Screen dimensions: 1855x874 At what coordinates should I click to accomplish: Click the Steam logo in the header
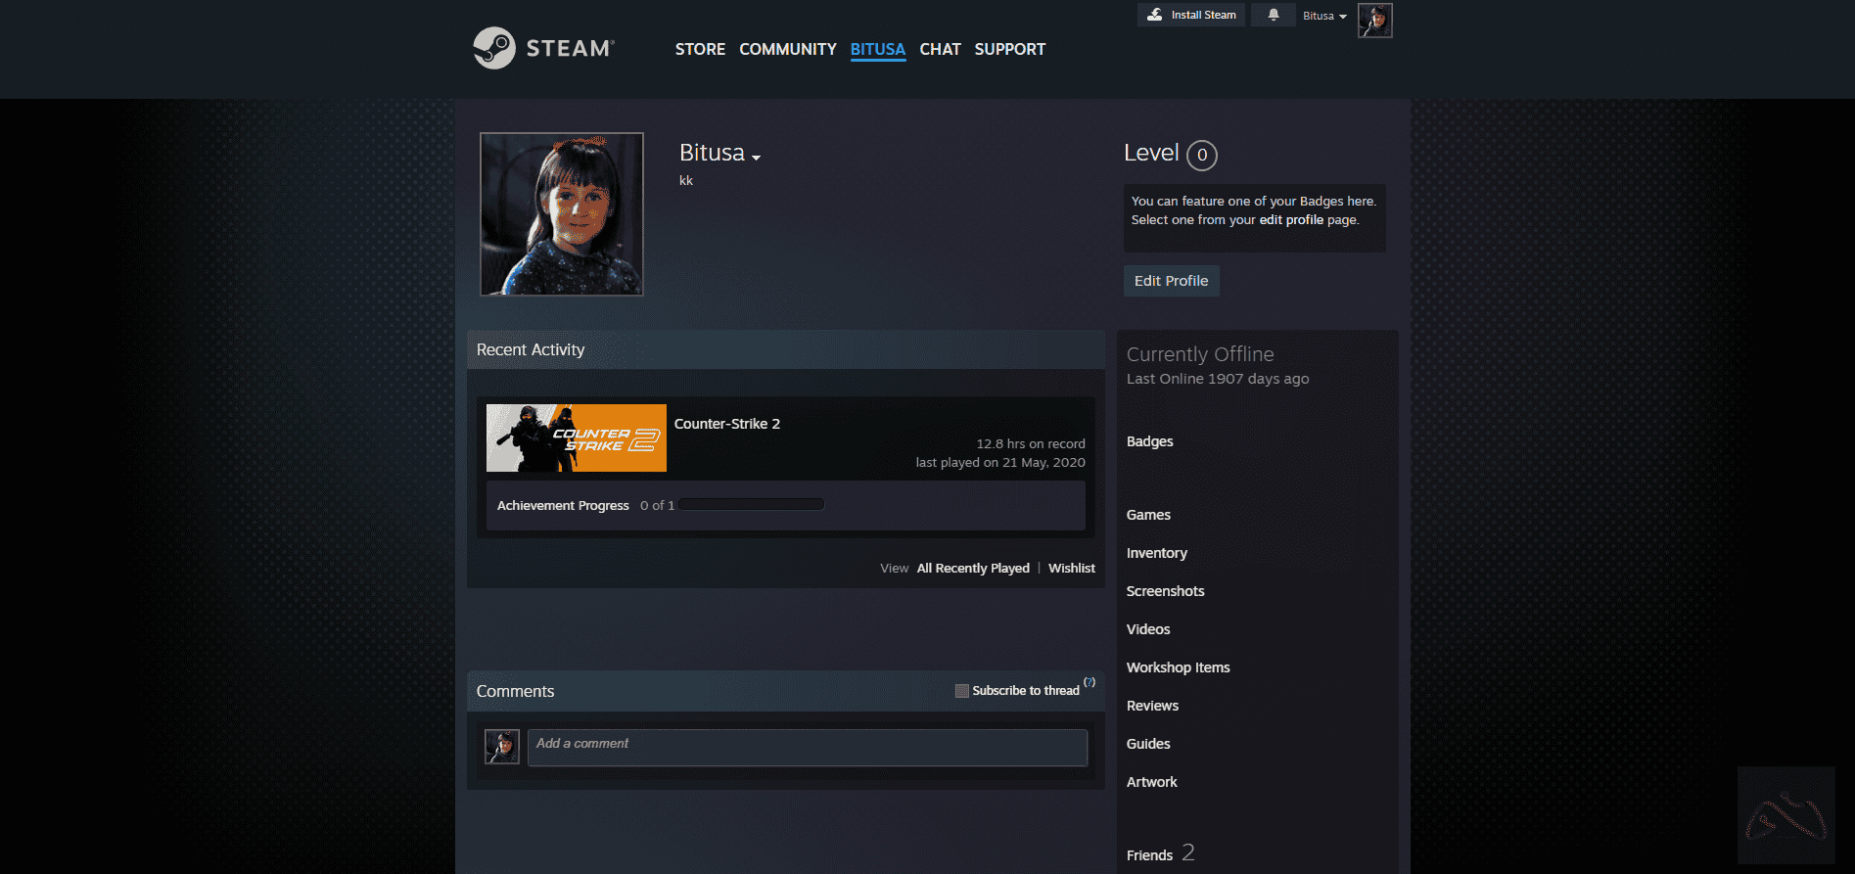[543, 48]
